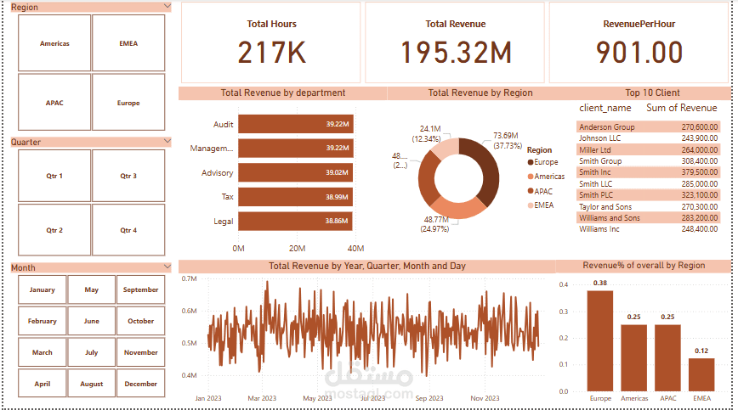This screenshot has height=410, width=738.
Task: Click Europe legend color marker
Action: click(x=531, y=162)
